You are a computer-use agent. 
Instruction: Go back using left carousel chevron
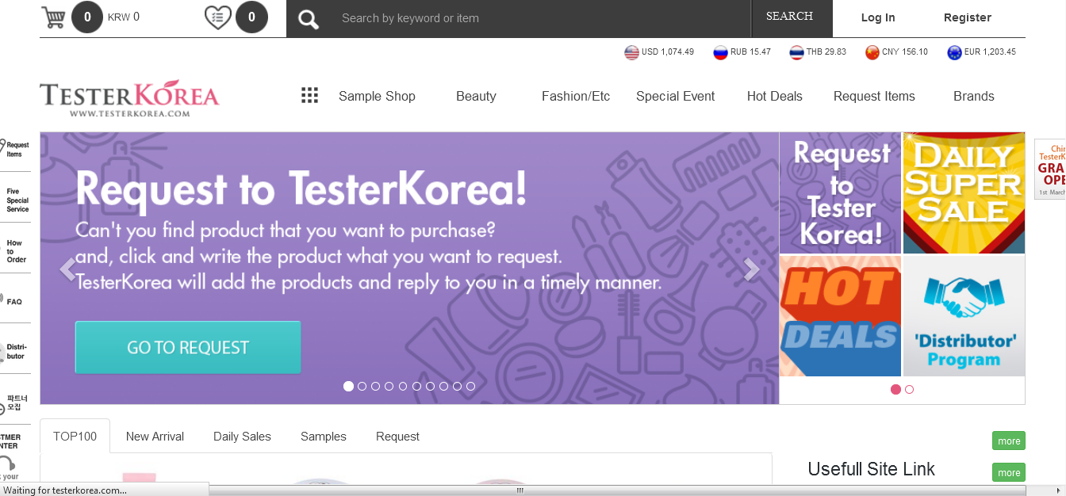point(68,269)
